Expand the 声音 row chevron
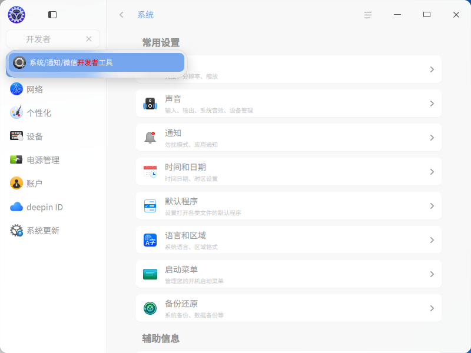This screenshot has width=471, height=353. point(432,104)
